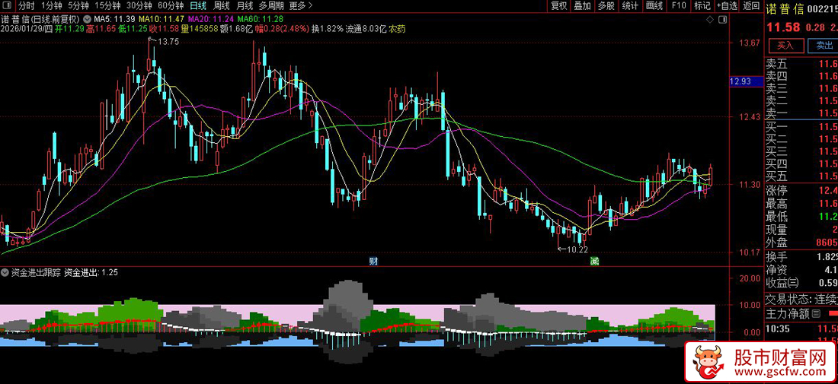Viewport: 838px width, 384px height.
Task: Switch to 分时 intraday view
Action: click(25, 6)
